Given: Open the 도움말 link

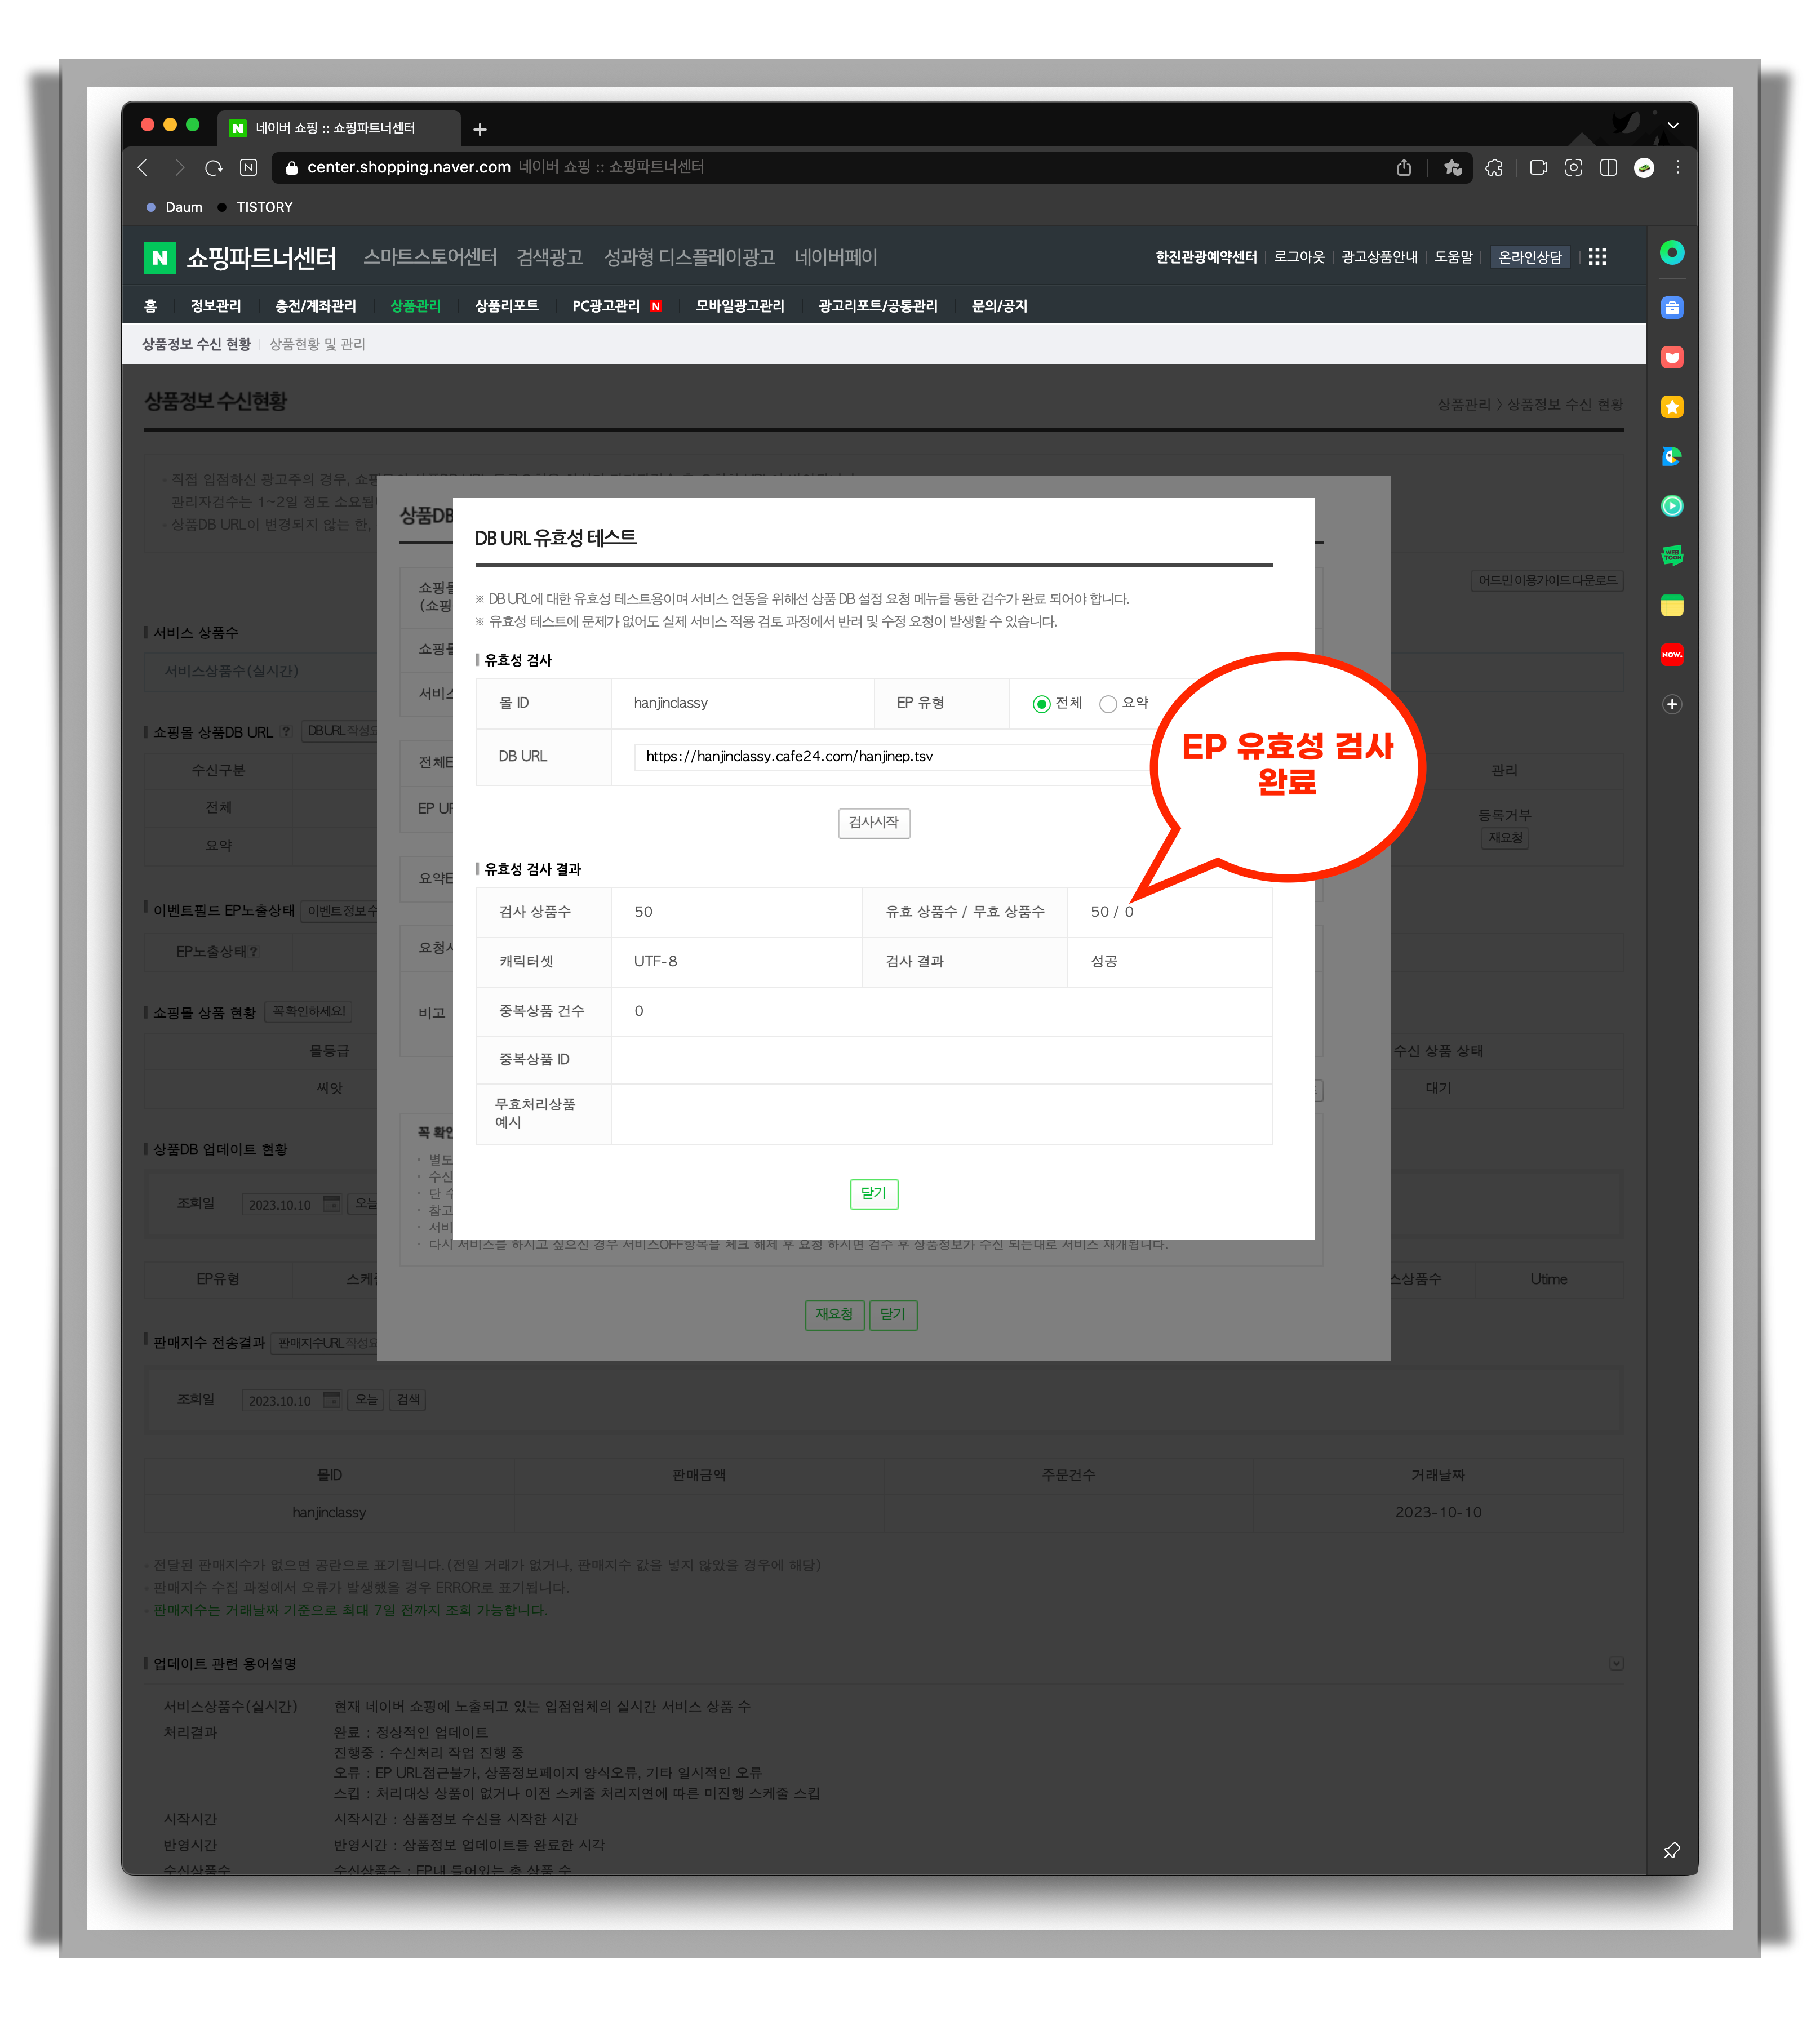Looking at the screenshot, I should point(1454,257).
